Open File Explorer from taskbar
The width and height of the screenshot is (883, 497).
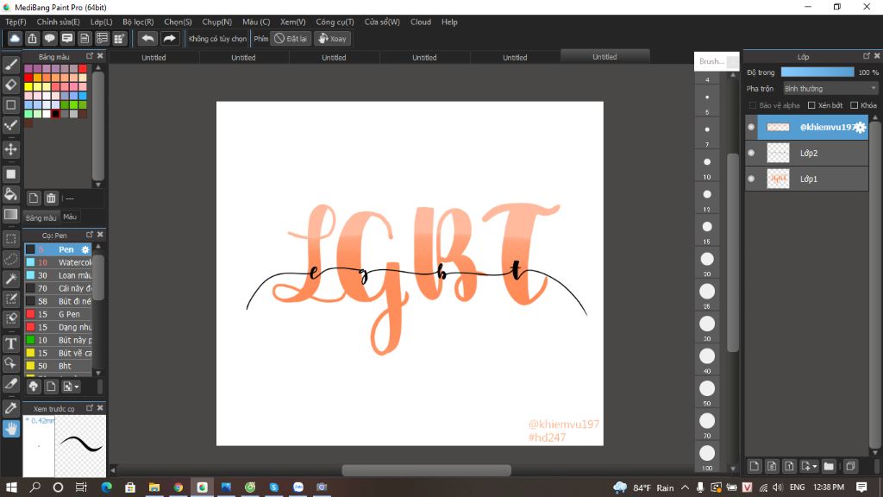coord(153,487)
